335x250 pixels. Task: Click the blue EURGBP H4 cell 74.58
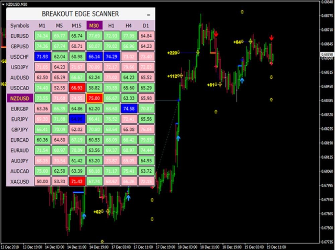click(129, 109)
